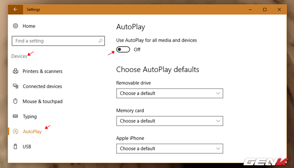Screen dimensions: 294x168
Task: Toggle Use AutoPlay for all media switch
Action: (x=123, y=49)
